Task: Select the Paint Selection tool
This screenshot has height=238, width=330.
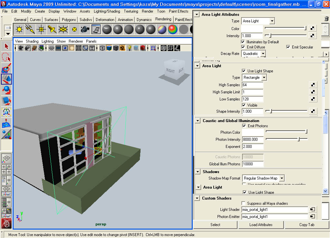Action: pyautogui.click(x=6, y=68)
